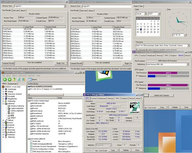Toggle Fejlett energiagazdálkodás checkbox
Screen dimensions: 192x153
[31, 144]
